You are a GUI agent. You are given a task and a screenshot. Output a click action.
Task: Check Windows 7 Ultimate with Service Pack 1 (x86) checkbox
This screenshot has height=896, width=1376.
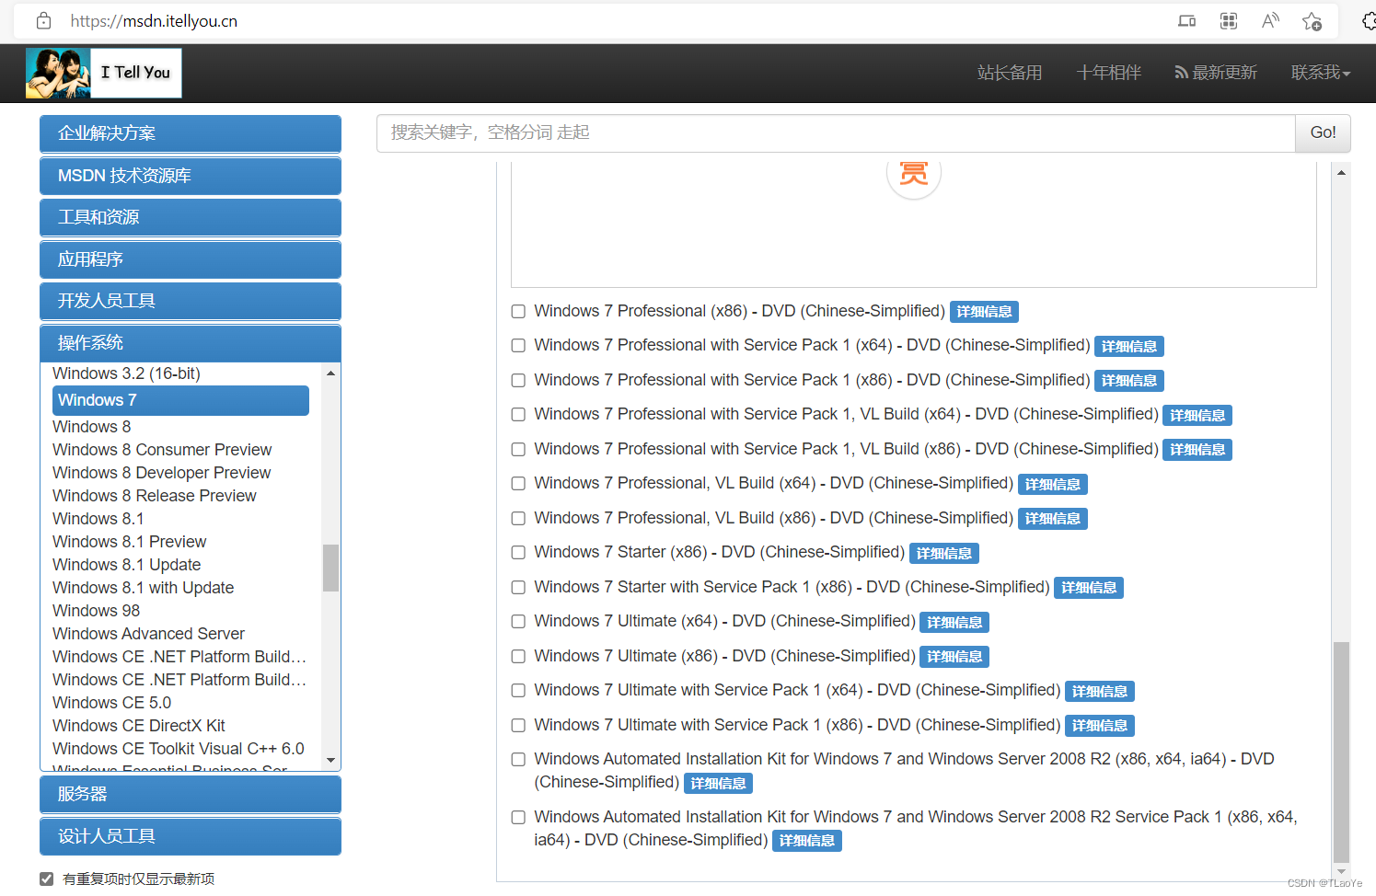click(518, 726)
